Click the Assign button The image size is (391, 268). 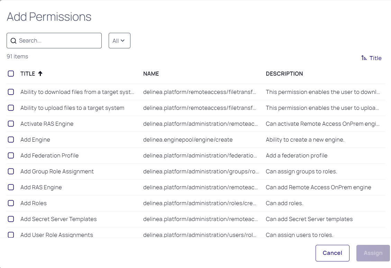coord(373,253)
